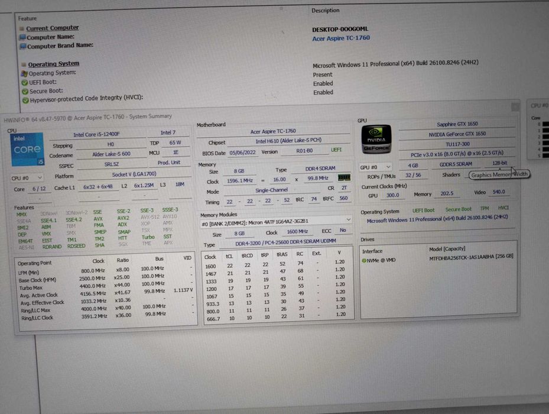Viewport: 549px width, 414px height.
Task: Click the 1E MCU value
Action: (x=176, y=153)
